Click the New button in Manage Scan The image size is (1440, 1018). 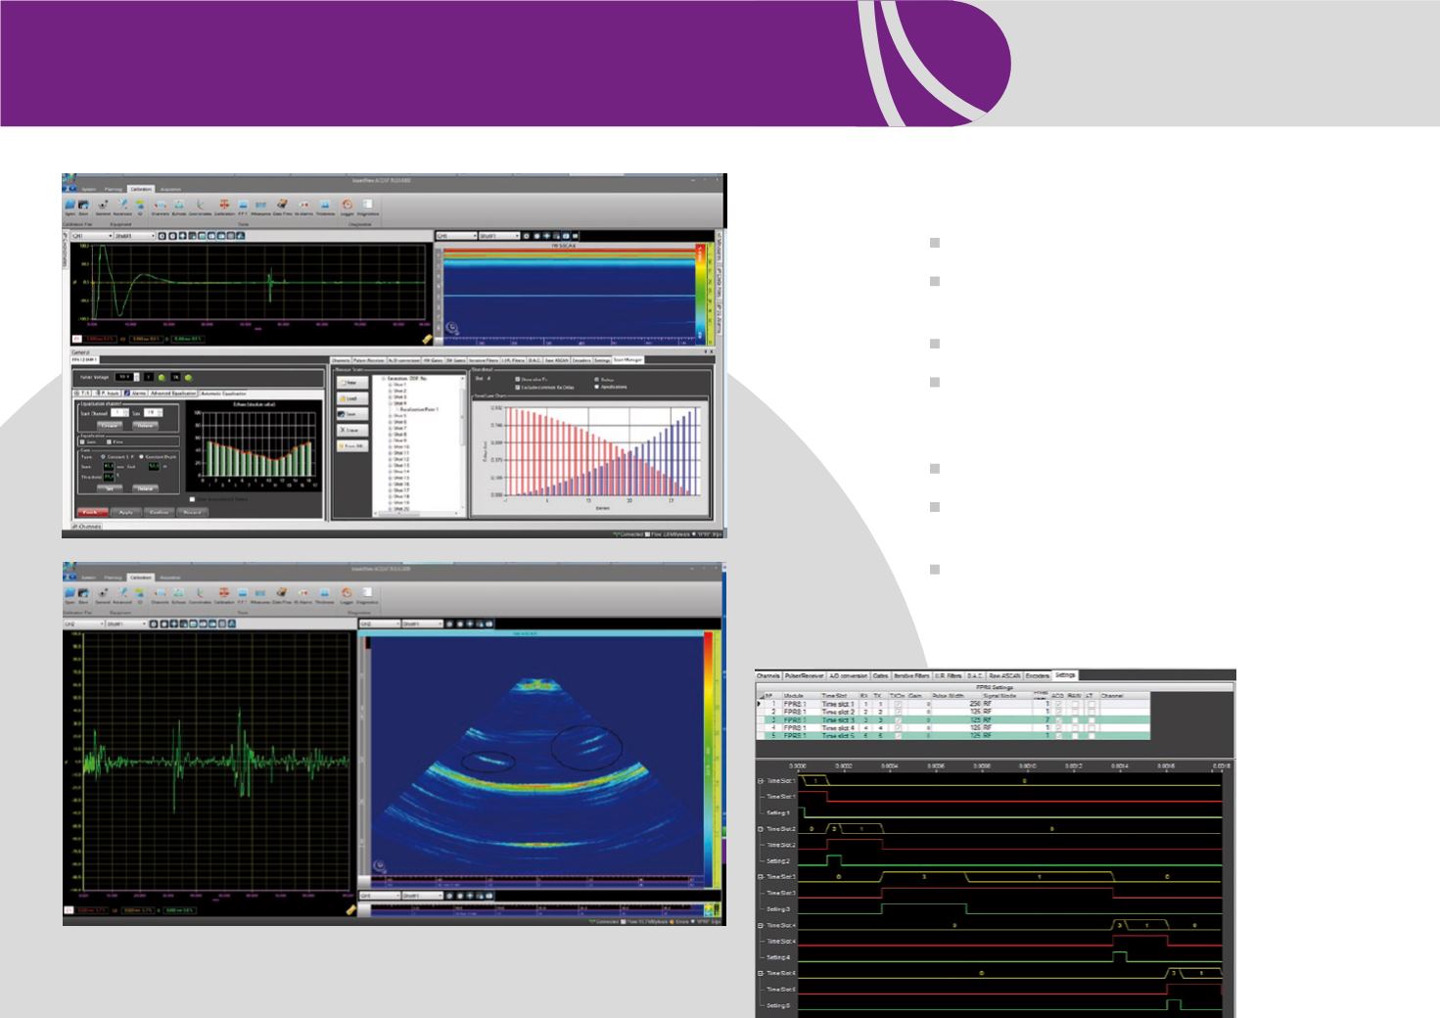[x=352, y=383]
